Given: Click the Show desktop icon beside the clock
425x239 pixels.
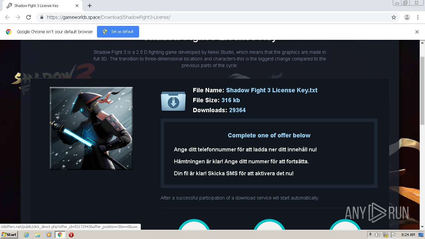Looking at the screenshot, I should point(421,235).
